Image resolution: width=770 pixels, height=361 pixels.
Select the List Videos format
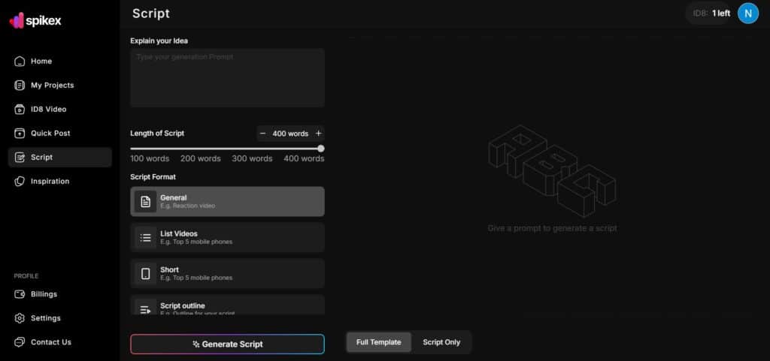coord(227,238)
